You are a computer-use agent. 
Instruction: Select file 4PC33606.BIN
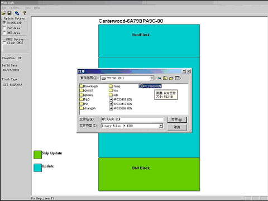(121, 108)
